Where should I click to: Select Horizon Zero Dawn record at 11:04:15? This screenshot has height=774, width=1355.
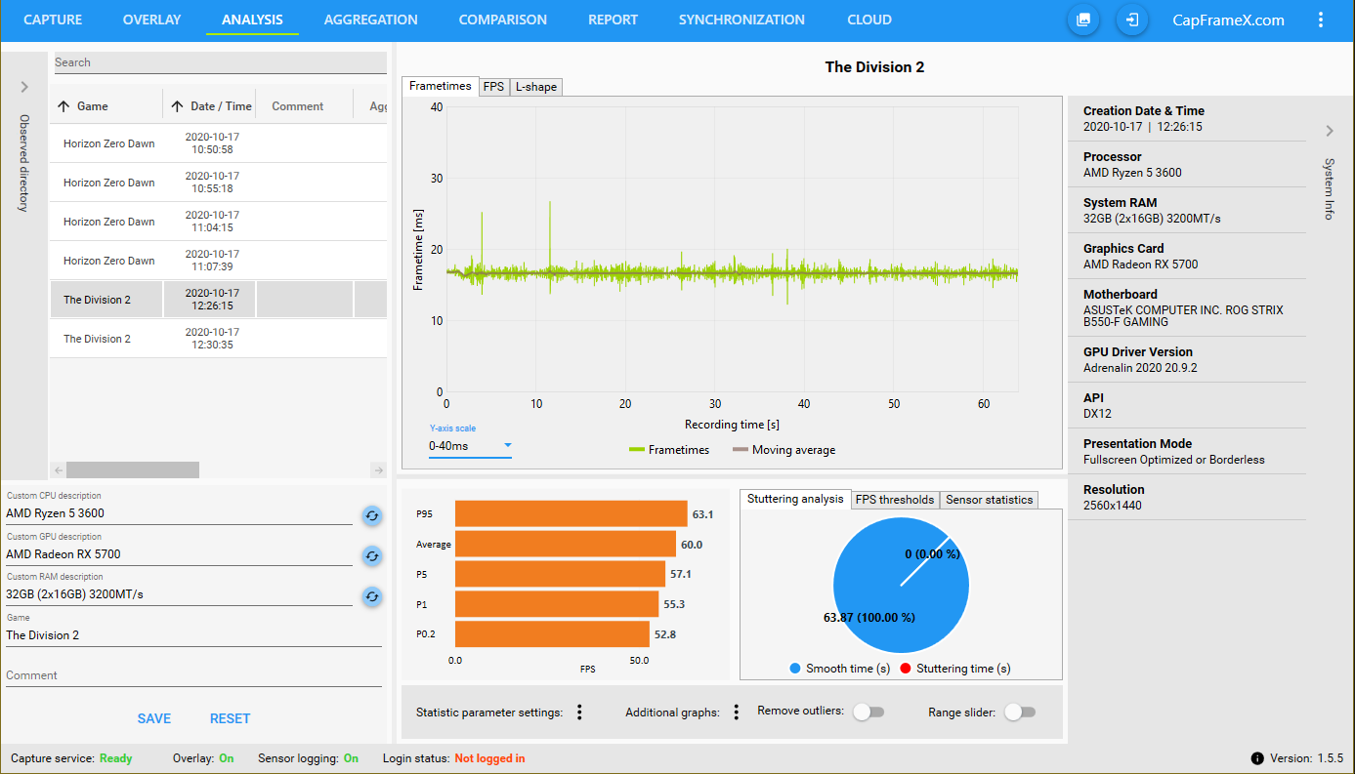tap(218, 222)
